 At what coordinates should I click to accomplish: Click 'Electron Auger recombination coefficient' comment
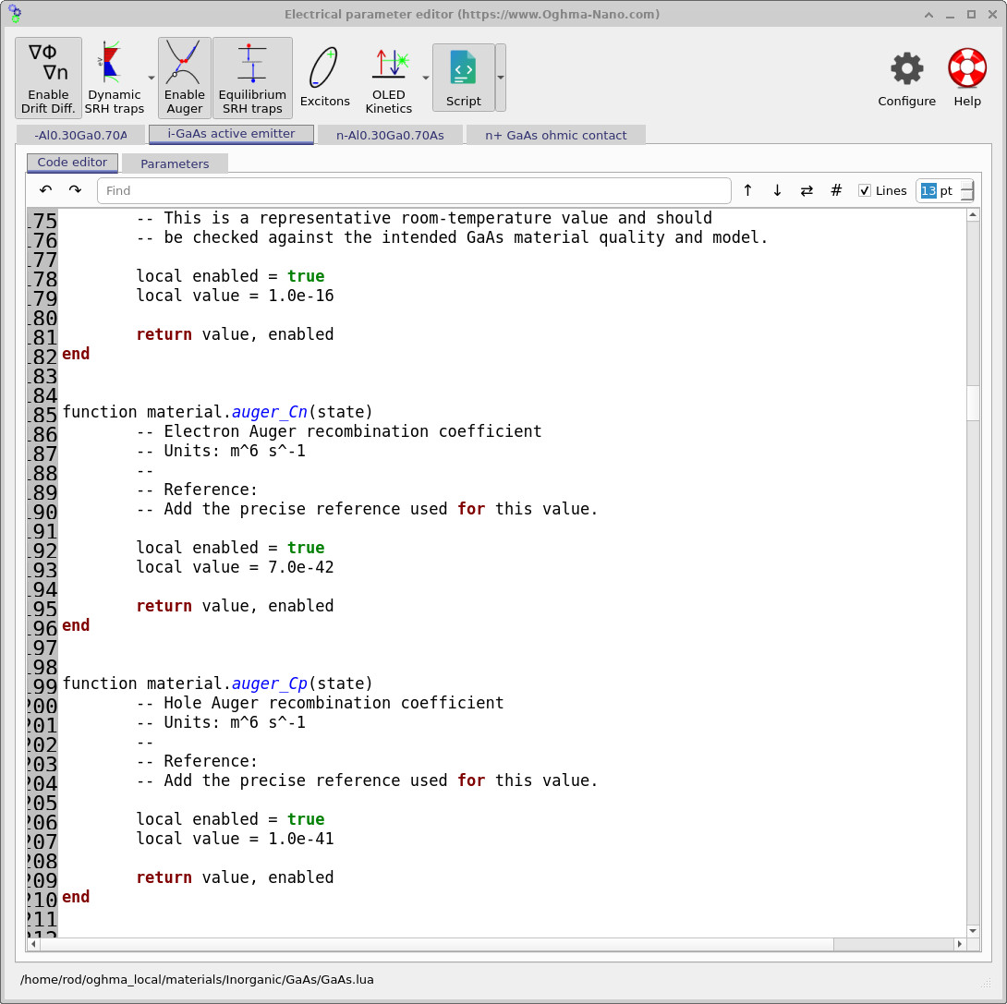(353, 430)
